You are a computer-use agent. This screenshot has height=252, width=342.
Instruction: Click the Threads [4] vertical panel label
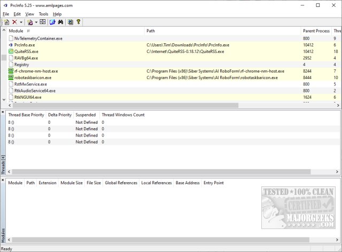(3, 165)
